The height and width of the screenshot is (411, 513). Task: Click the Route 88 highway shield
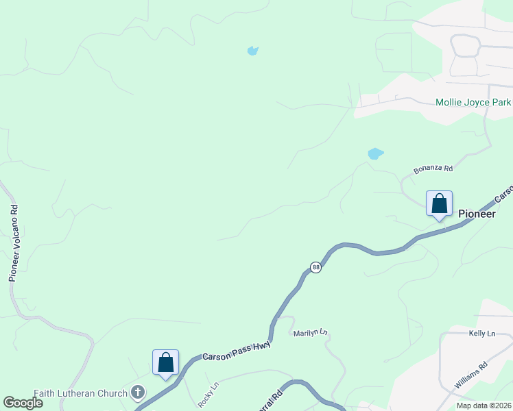click(x=315, y=268)
